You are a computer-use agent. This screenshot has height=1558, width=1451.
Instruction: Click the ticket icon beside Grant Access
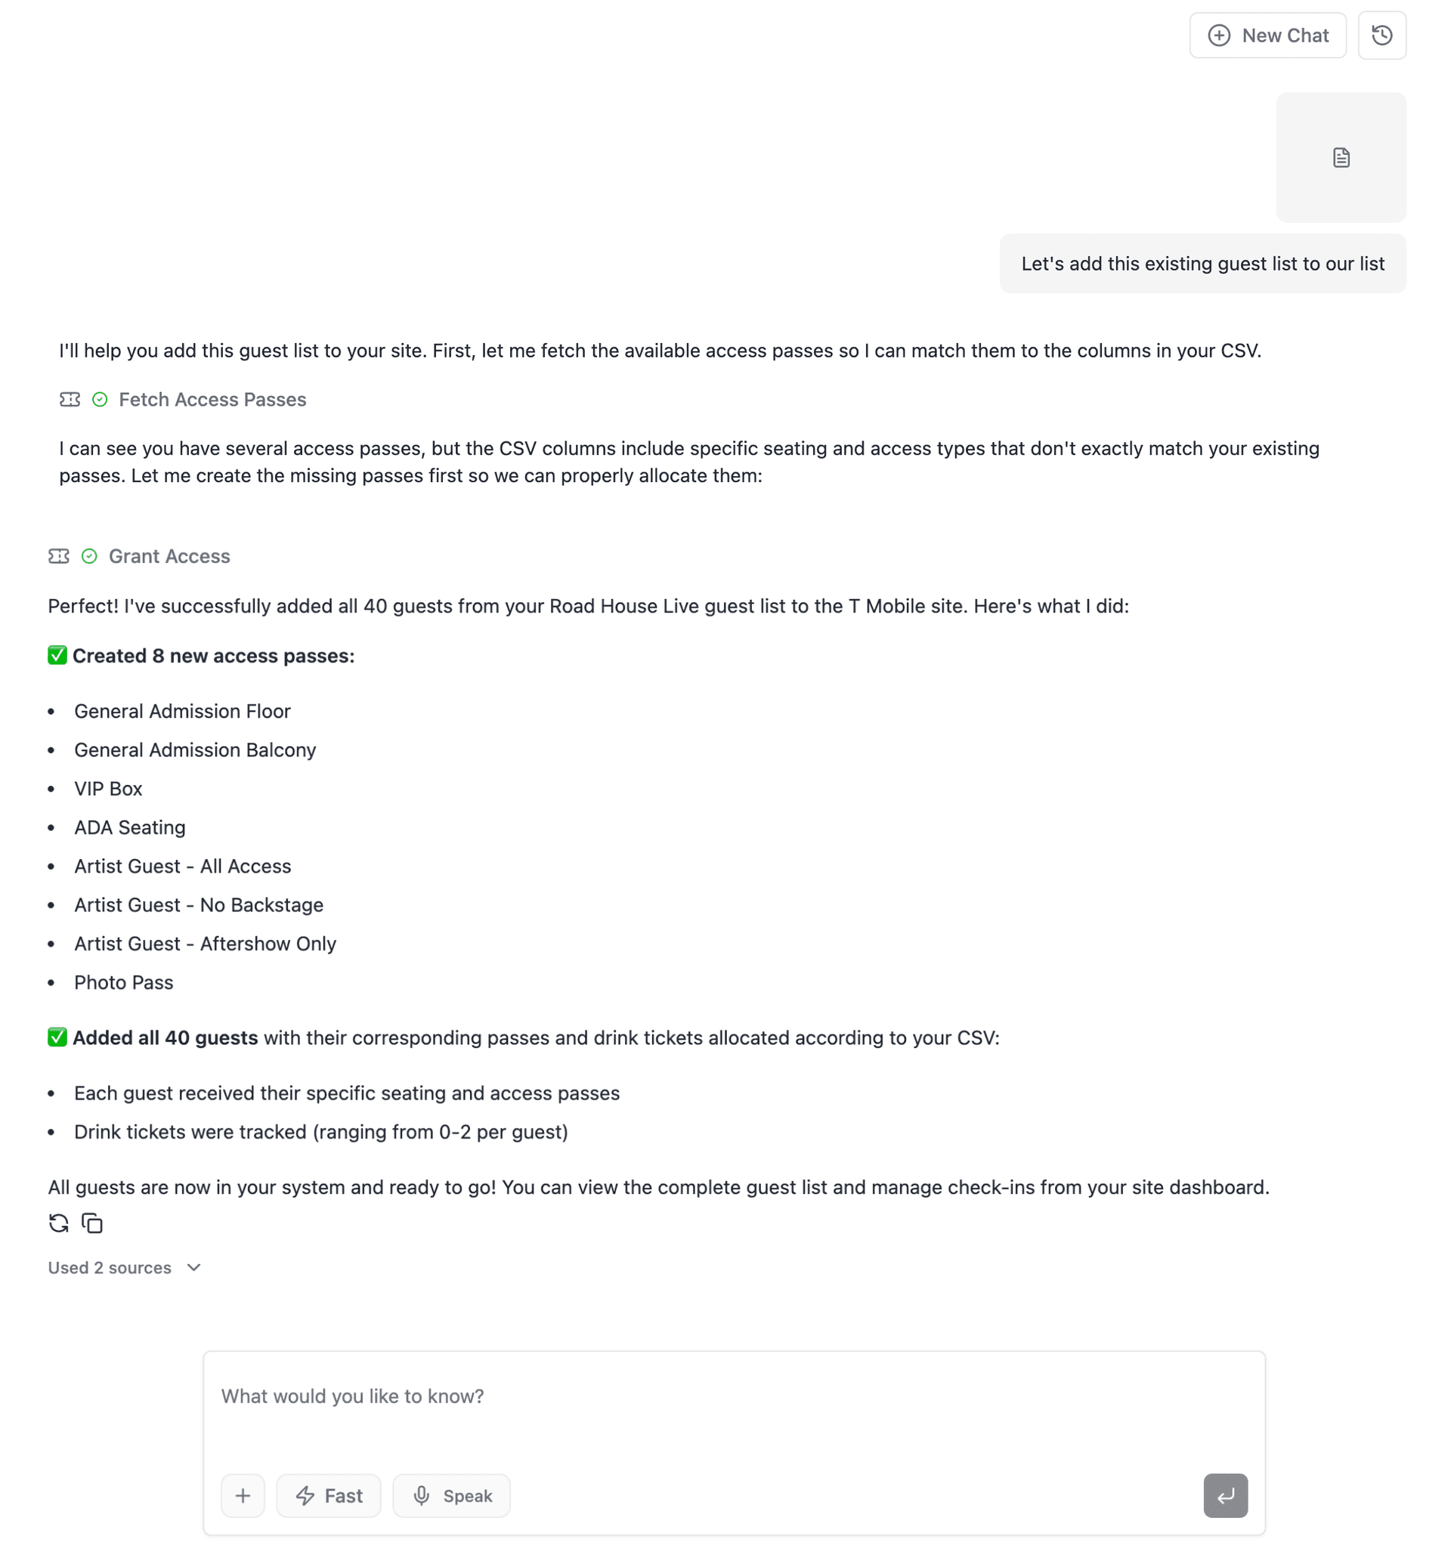coord(59,556)
